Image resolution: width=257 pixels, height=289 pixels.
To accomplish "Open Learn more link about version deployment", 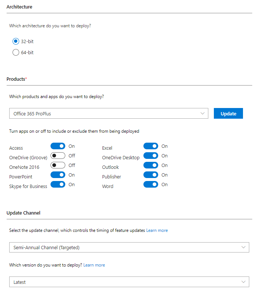I will [x=94, y=265].
